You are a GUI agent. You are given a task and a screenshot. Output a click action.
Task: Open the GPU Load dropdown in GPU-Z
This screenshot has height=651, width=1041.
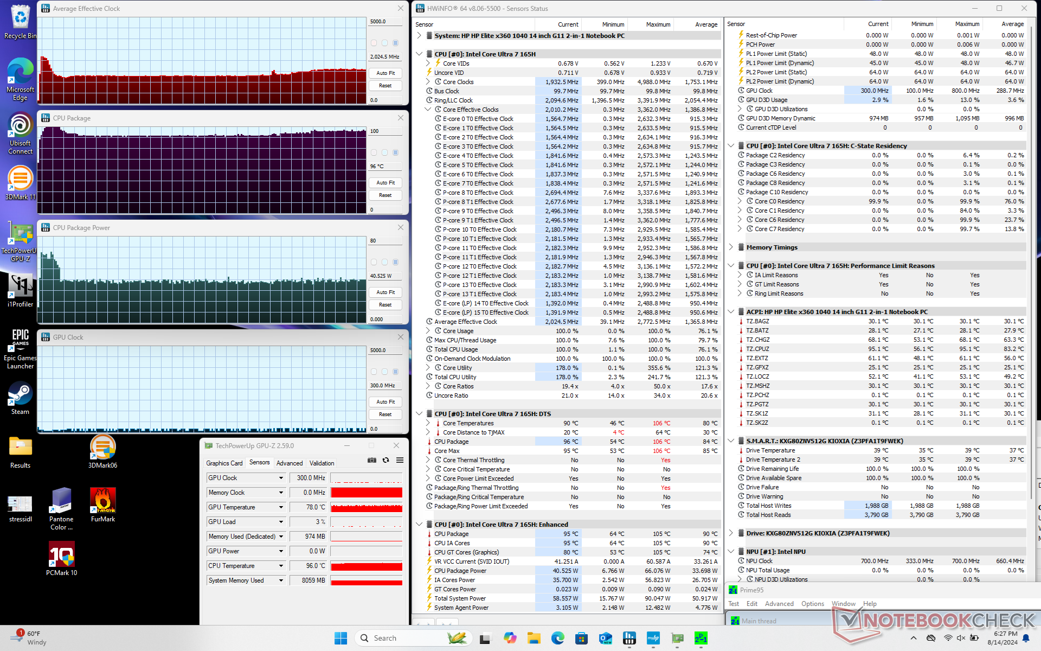[281, 522]
